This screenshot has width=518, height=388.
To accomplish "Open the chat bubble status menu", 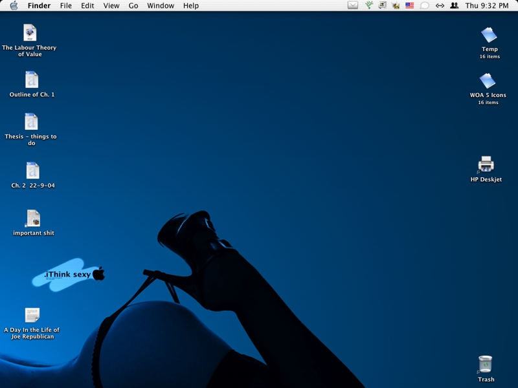I will [x=425, y=5].
